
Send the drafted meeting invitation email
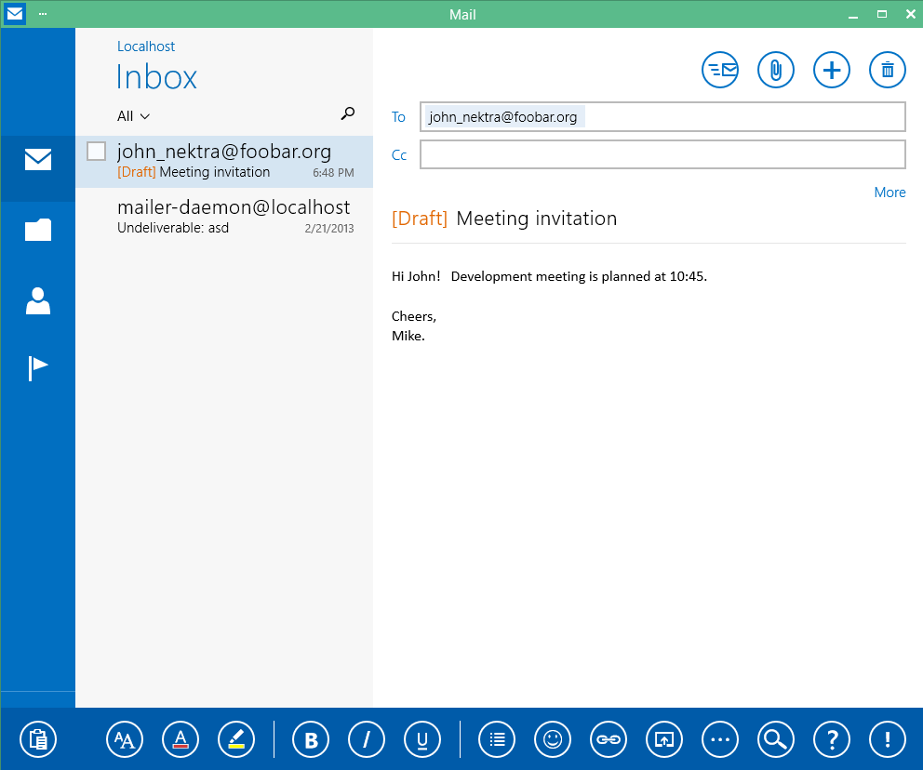(x=719, y=70)
